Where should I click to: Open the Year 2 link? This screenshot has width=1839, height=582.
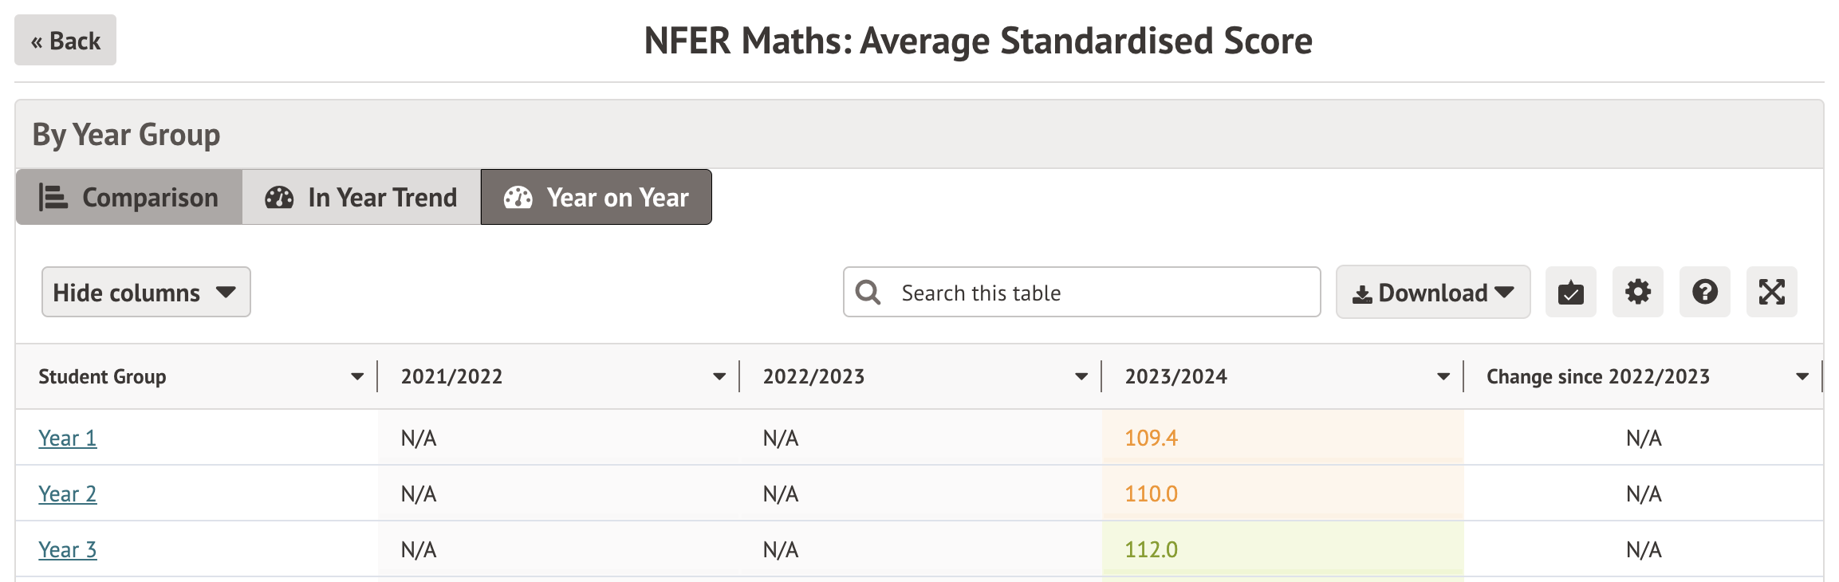tap(67, 494)
